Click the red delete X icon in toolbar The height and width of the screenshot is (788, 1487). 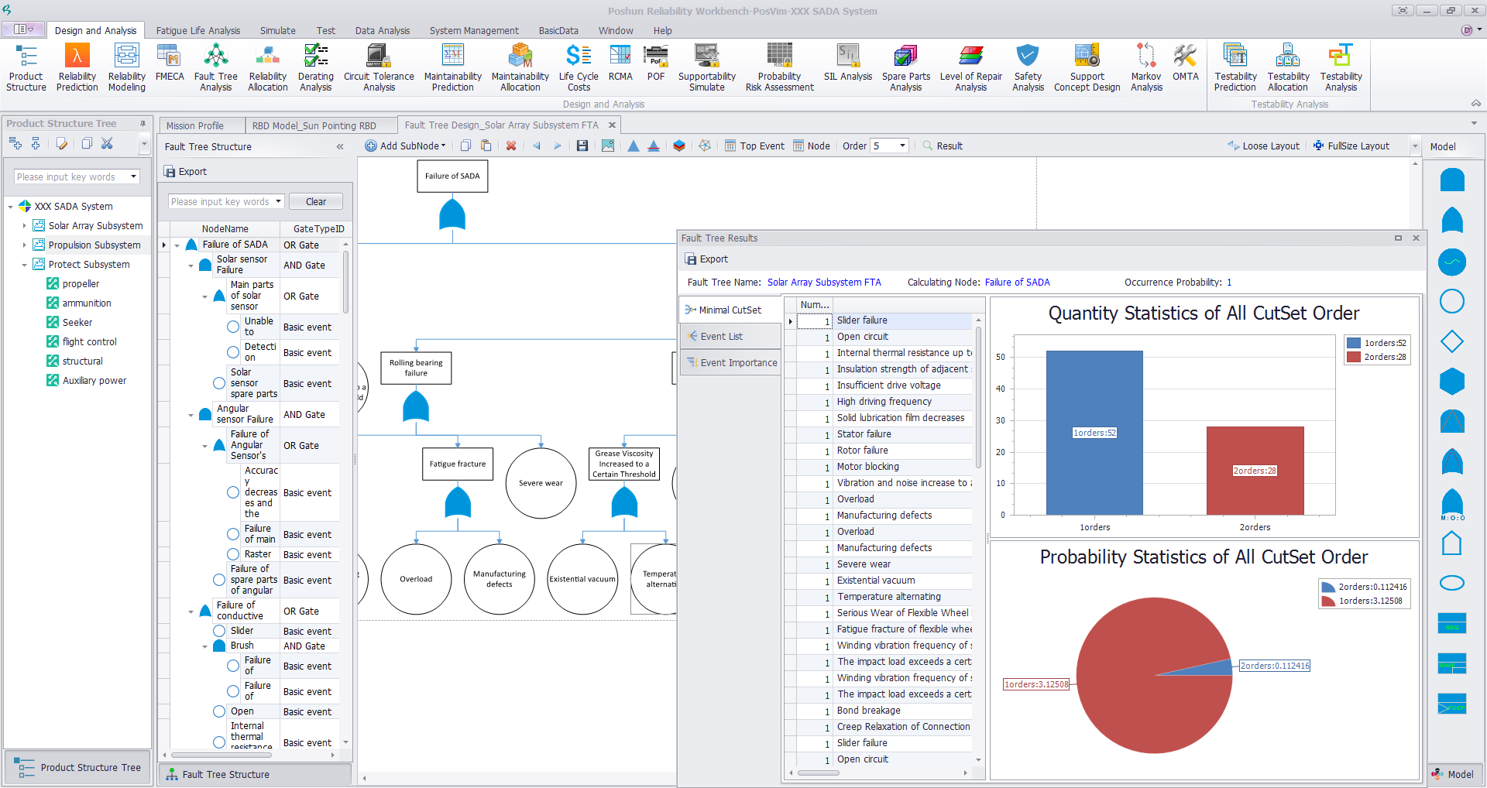[511, 146]
